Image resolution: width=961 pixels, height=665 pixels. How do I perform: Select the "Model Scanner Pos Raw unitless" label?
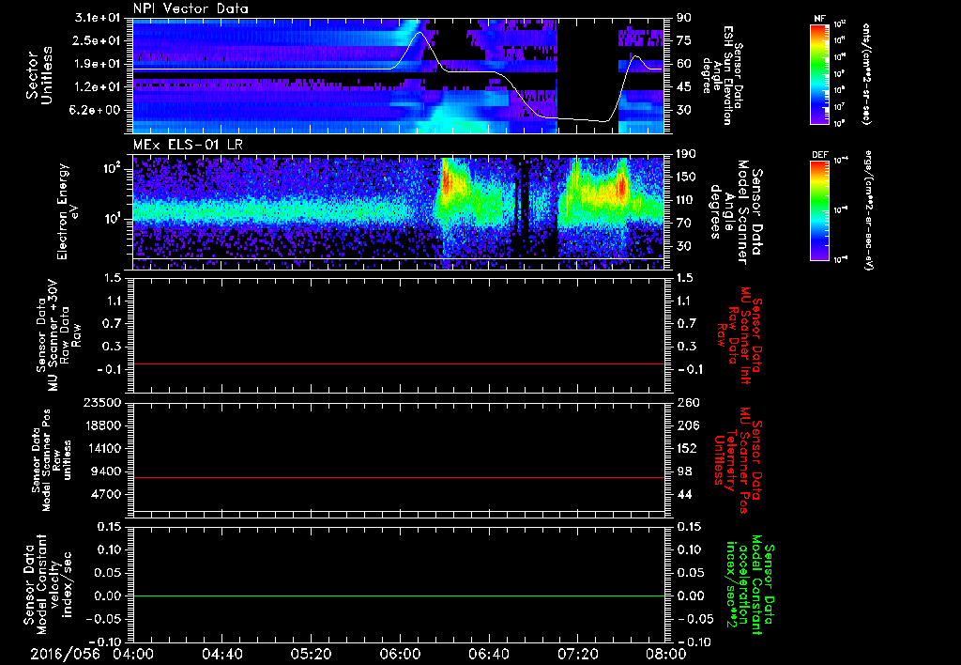(x=52, y=460)
